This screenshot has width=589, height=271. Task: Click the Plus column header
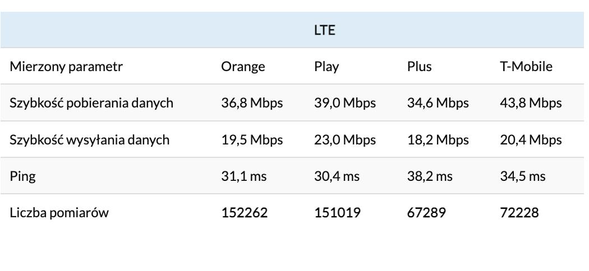[420, 67]
